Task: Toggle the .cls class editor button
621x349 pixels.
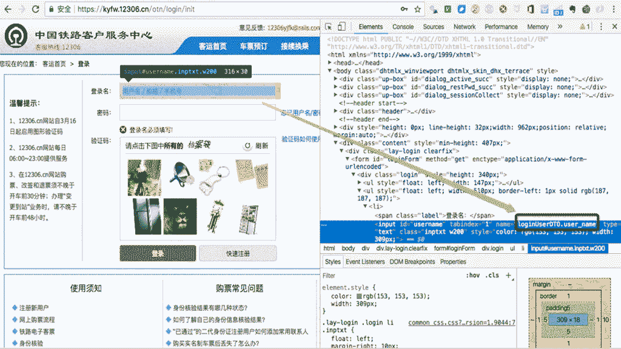Action: [492, 276]
